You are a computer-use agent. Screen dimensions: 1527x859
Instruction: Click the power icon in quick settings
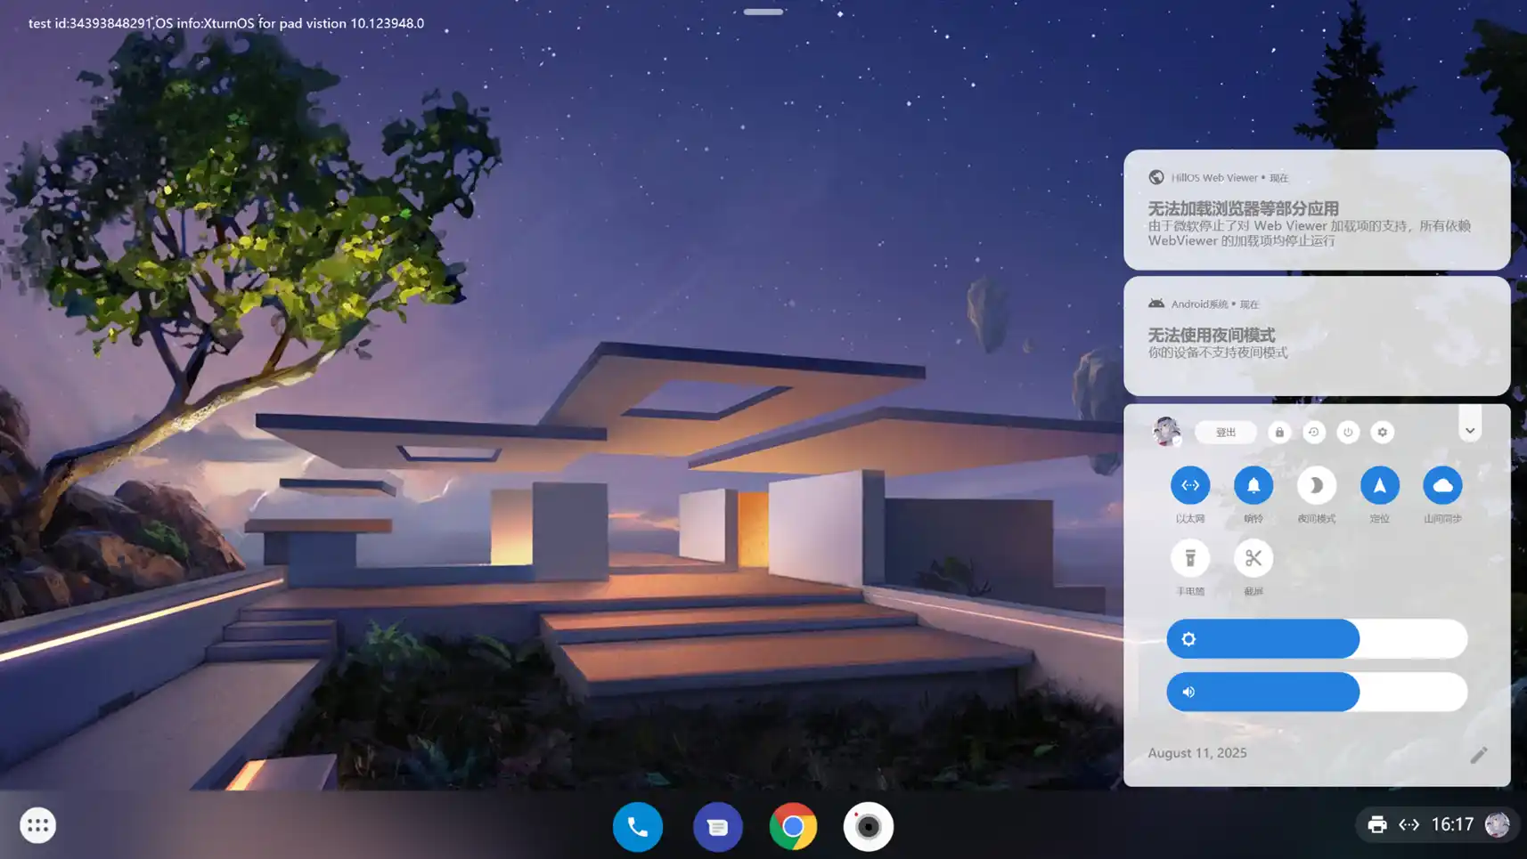1348,433
